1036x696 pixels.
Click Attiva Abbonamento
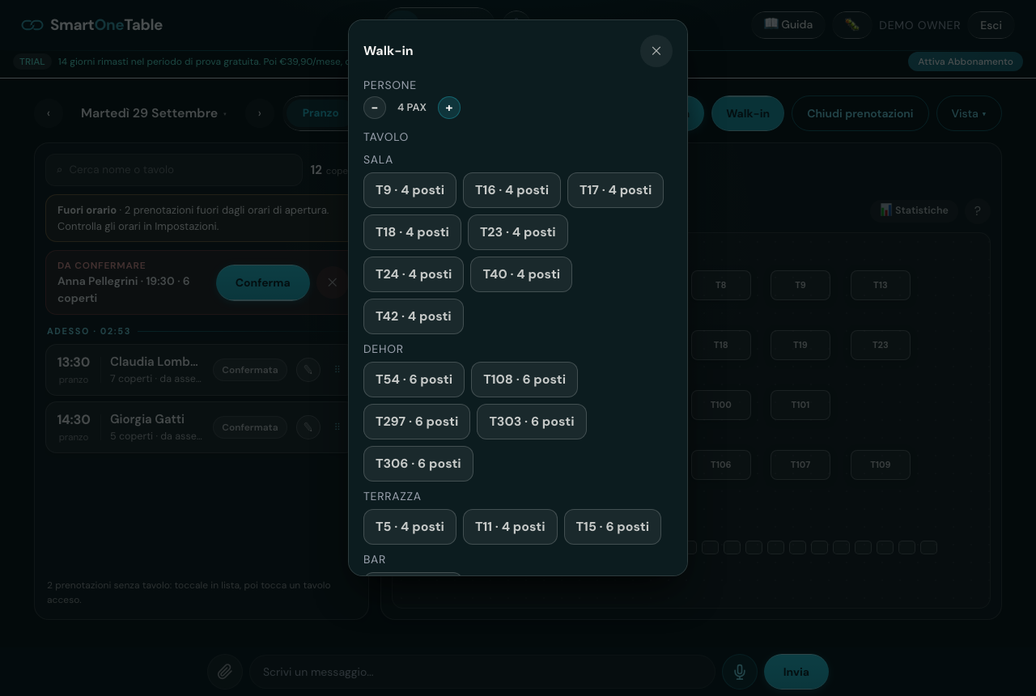pos(965,62)
